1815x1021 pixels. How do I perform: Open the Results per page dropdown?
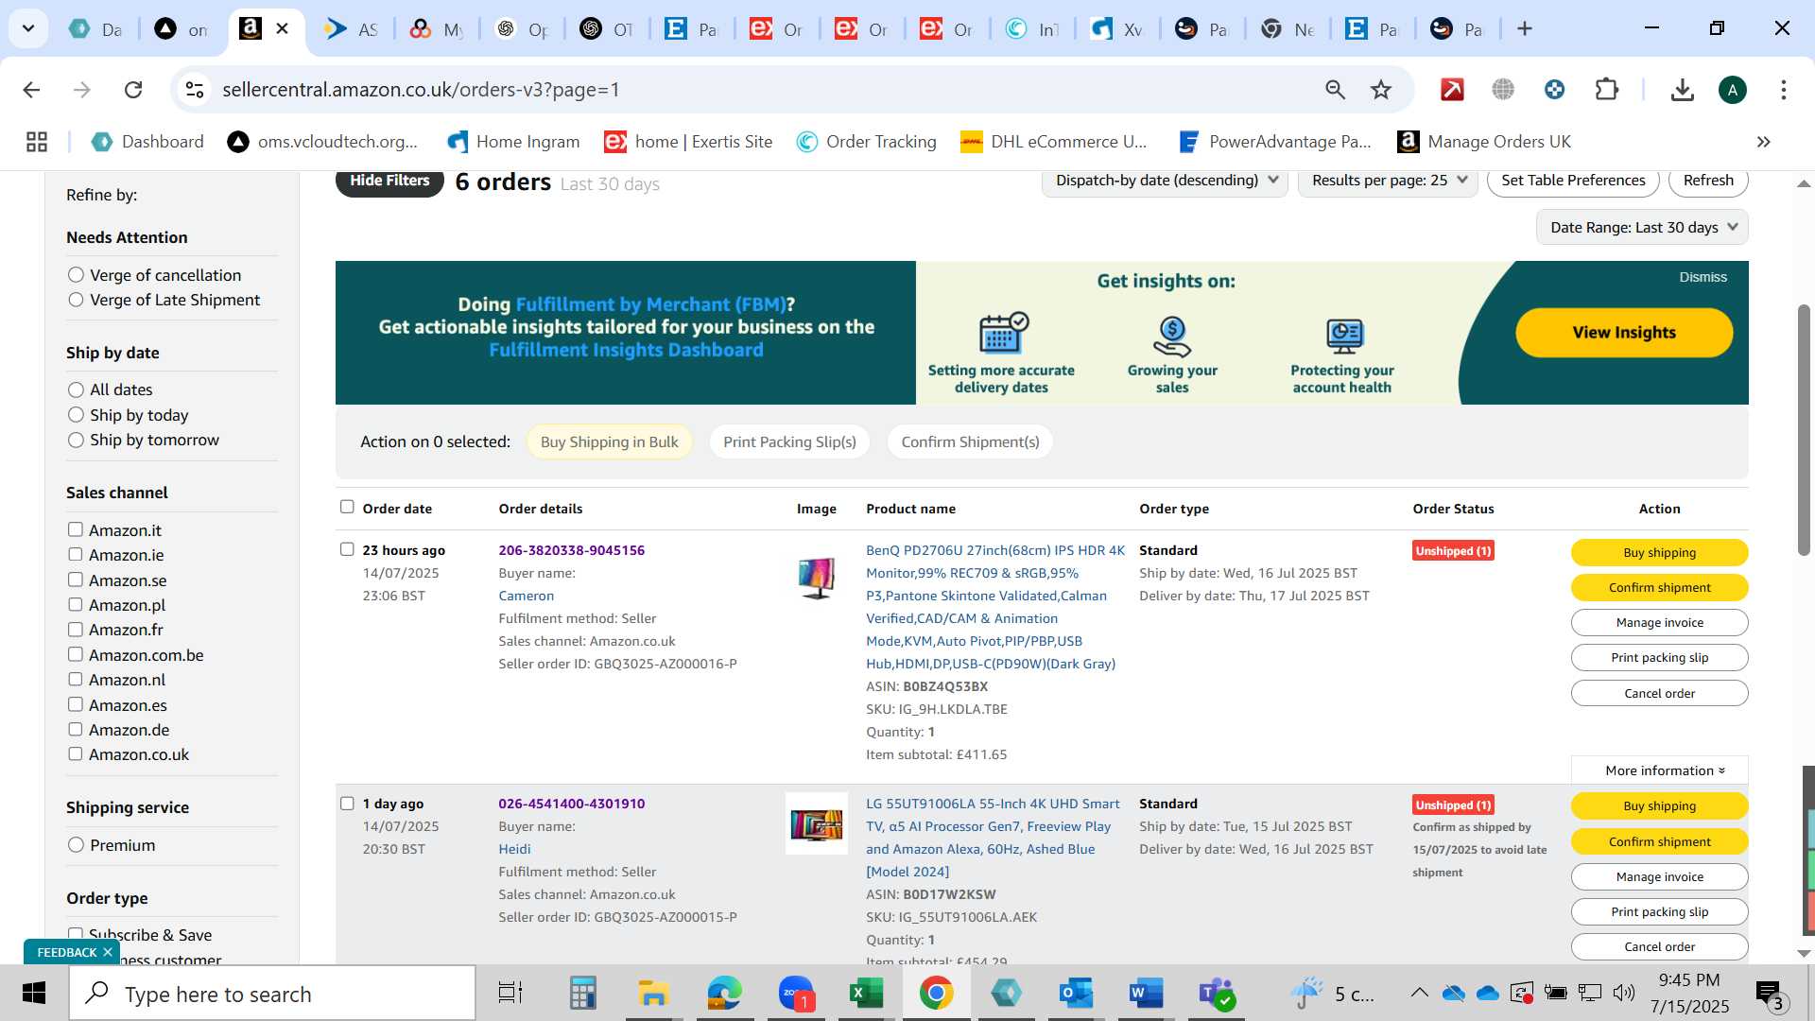(1389, 181)
